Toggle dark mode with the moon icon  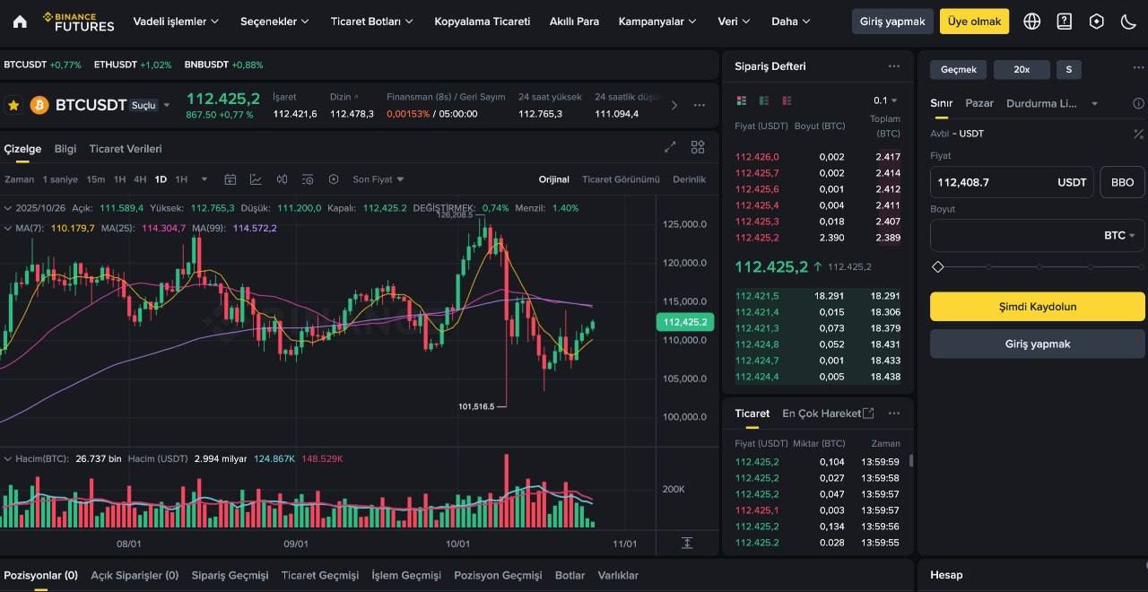pyautogui.click(x=1128, y=21)
